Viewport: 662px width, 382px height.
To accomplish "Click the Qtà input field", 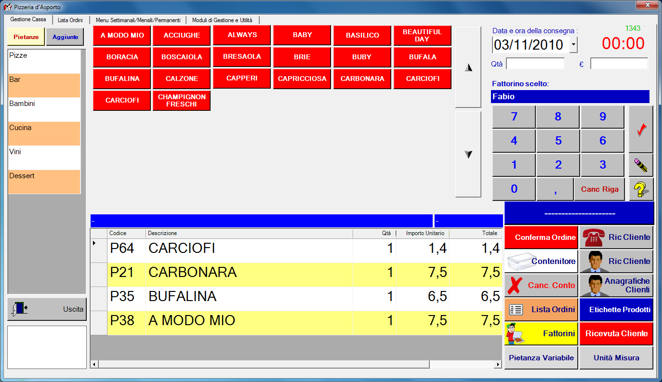I will 535,64.
